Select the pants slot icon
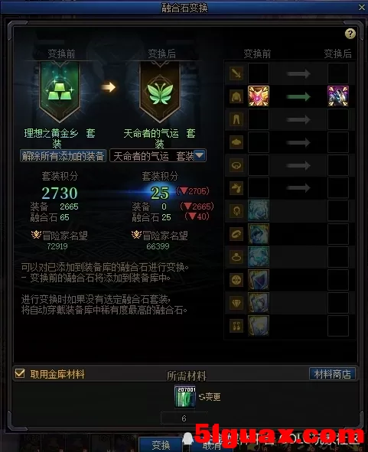This screenshot has height=452, width=368. pyautogui.click(x=236, y=119)
